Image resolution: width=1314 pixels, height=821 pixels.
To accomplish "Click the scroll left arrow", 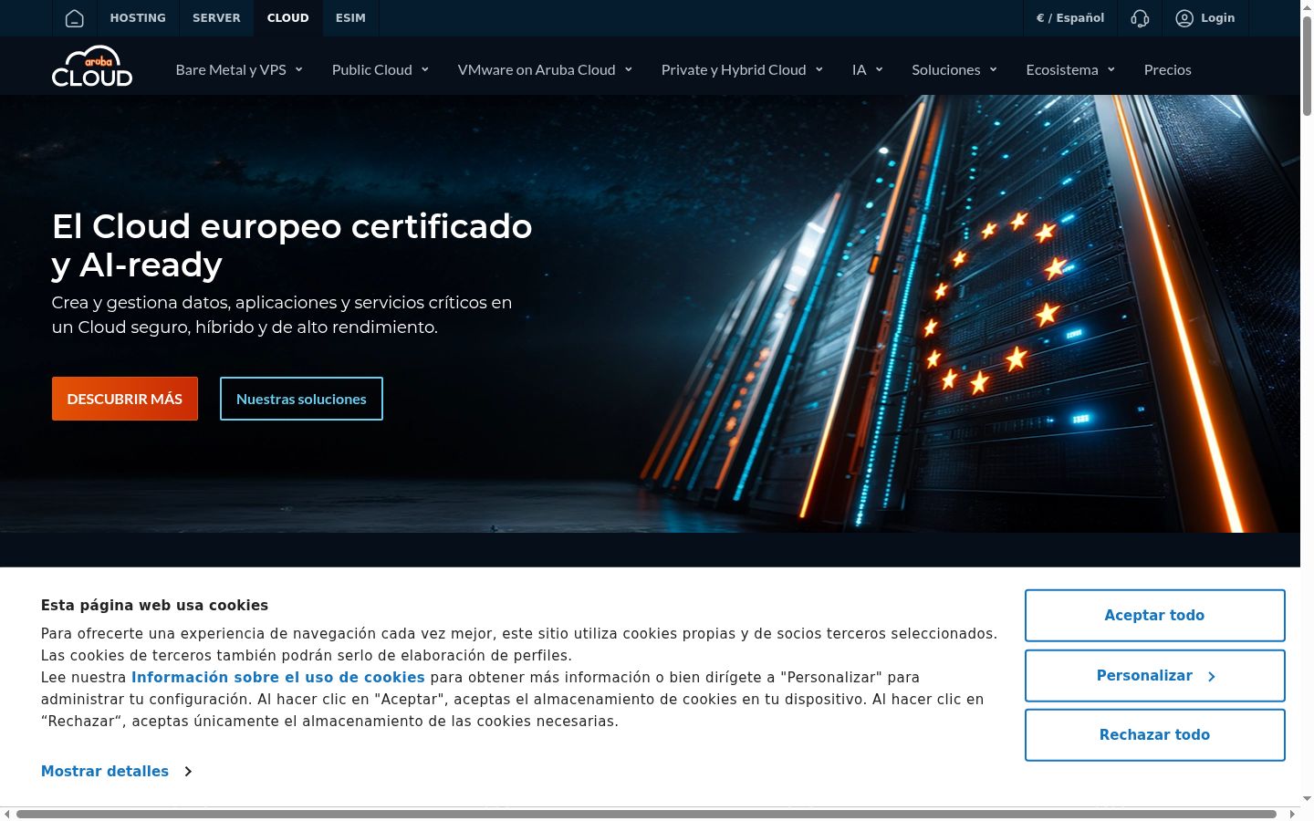I will coord(6,814).
